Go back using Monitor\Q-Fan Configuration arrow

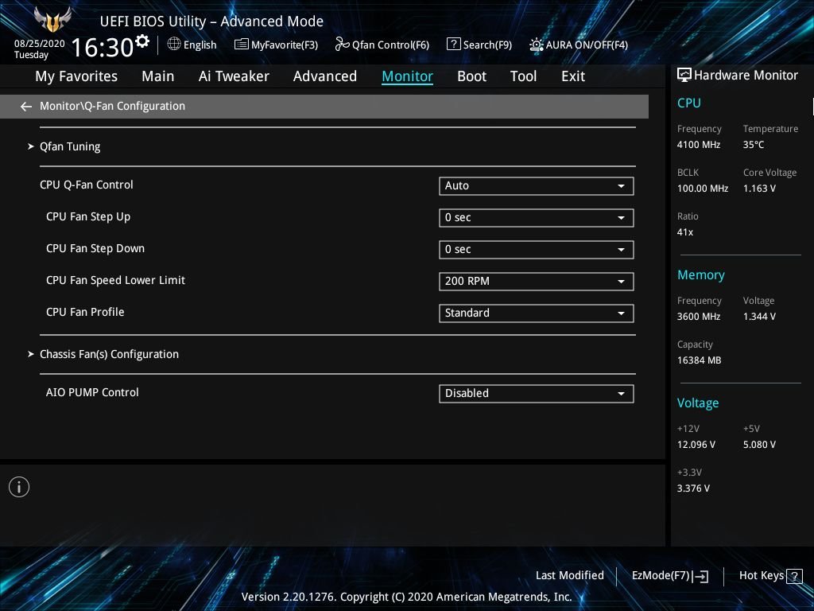[26, 107]
